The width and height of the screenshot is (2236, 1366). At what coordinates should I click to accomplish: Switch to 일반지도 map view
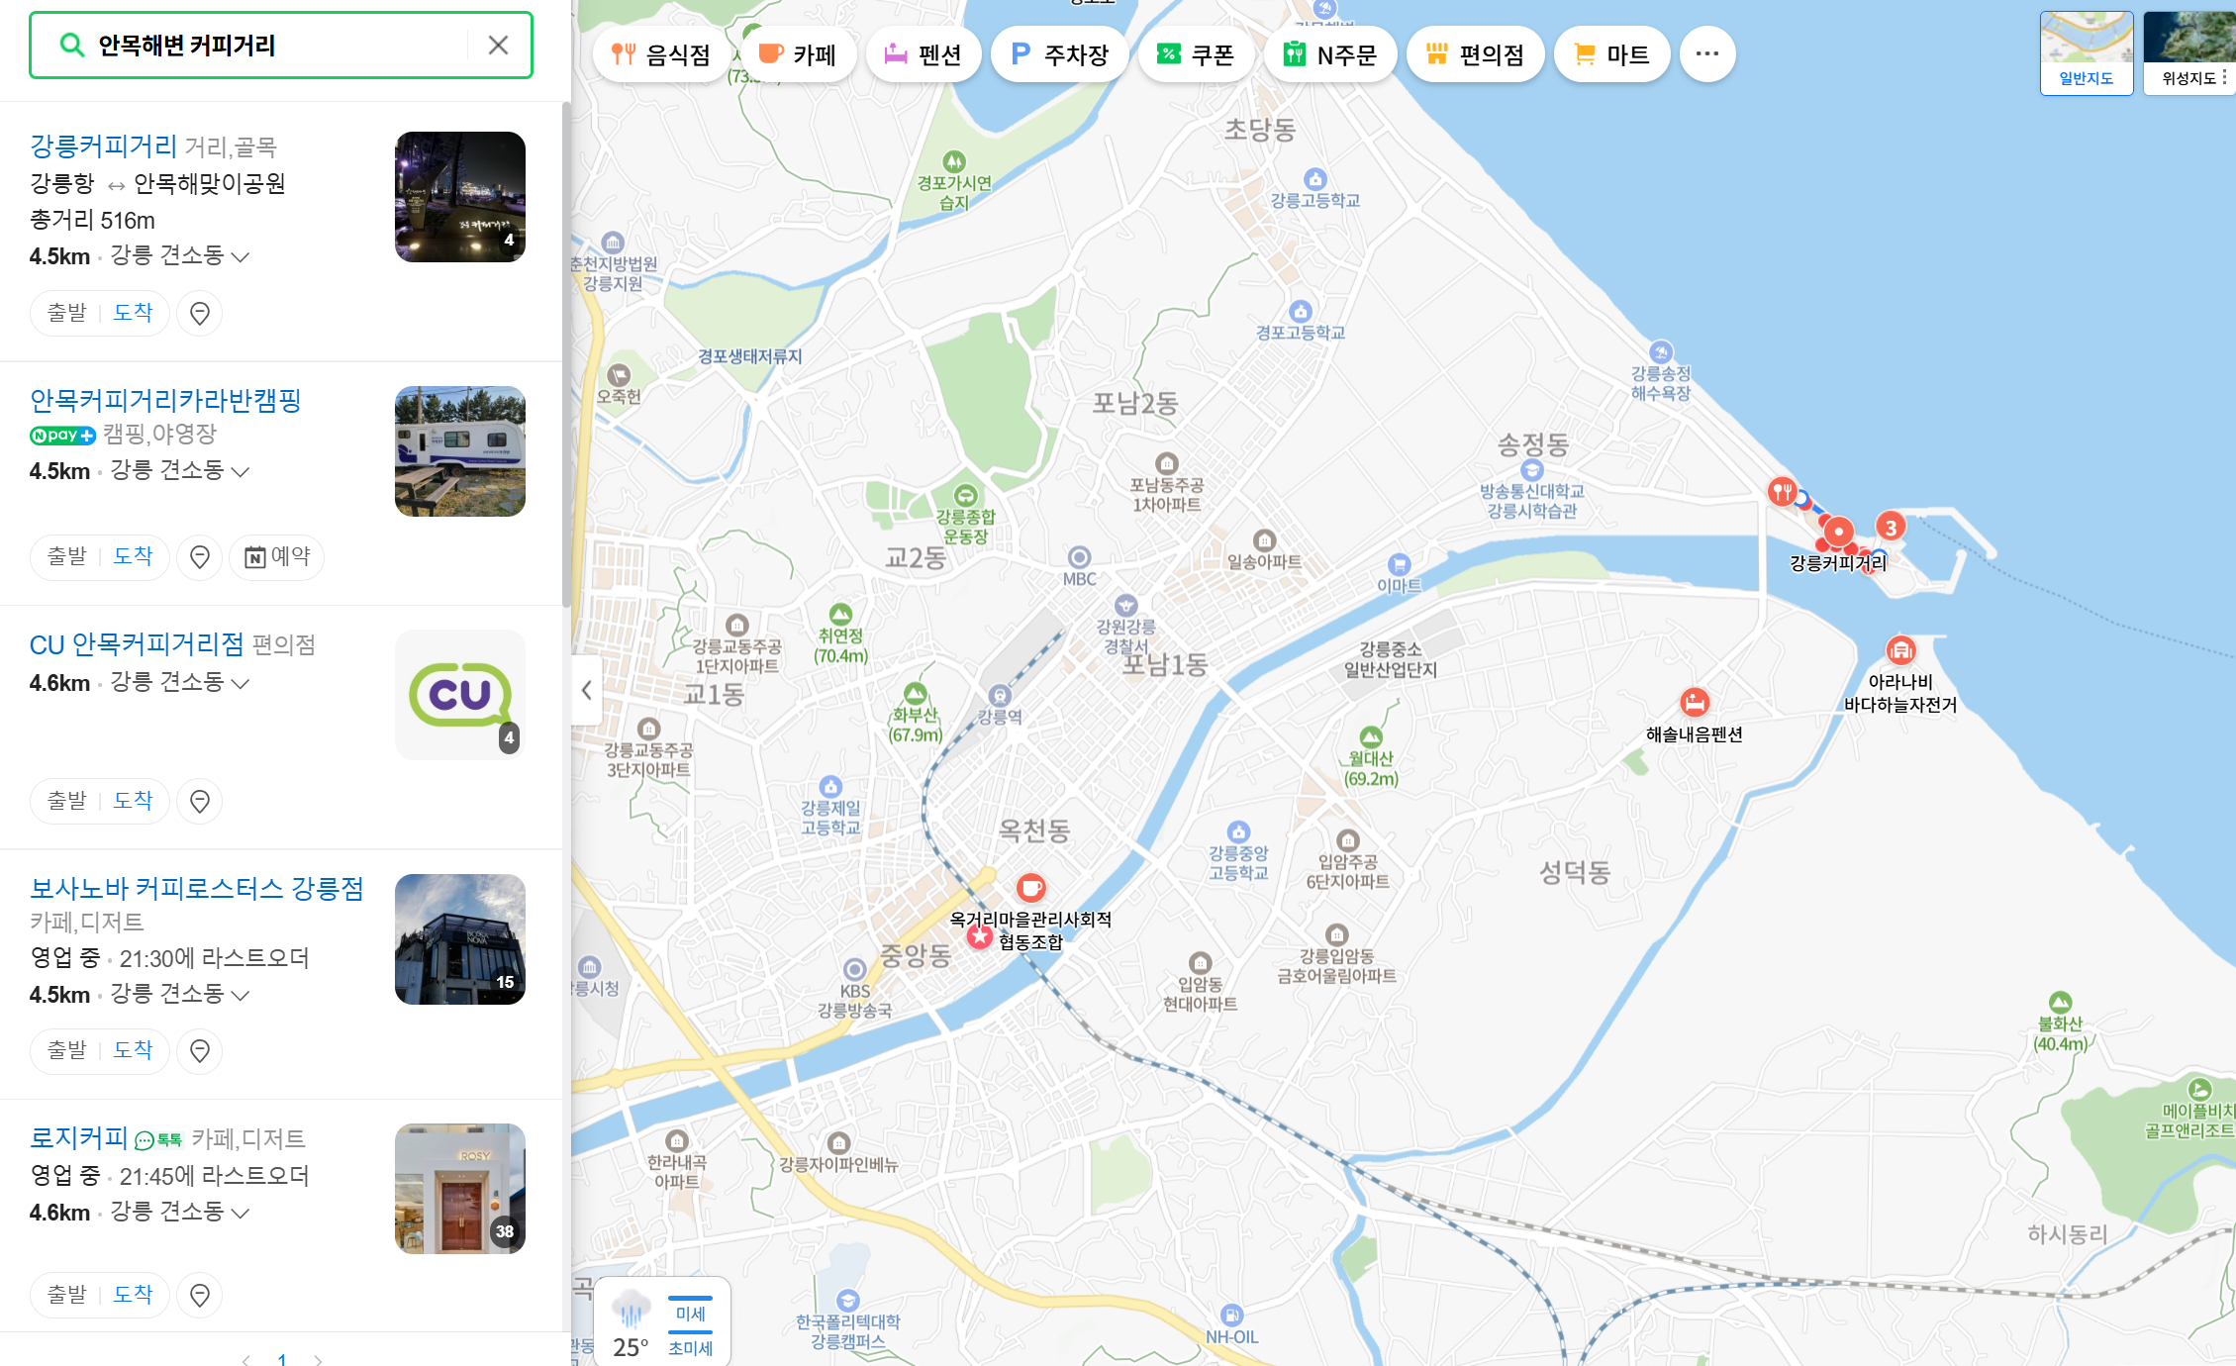pyautogui.click(x=2087, y=53)
